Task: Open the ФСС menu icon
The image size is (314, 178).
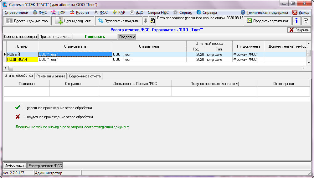Action: (x=96, y=13)
